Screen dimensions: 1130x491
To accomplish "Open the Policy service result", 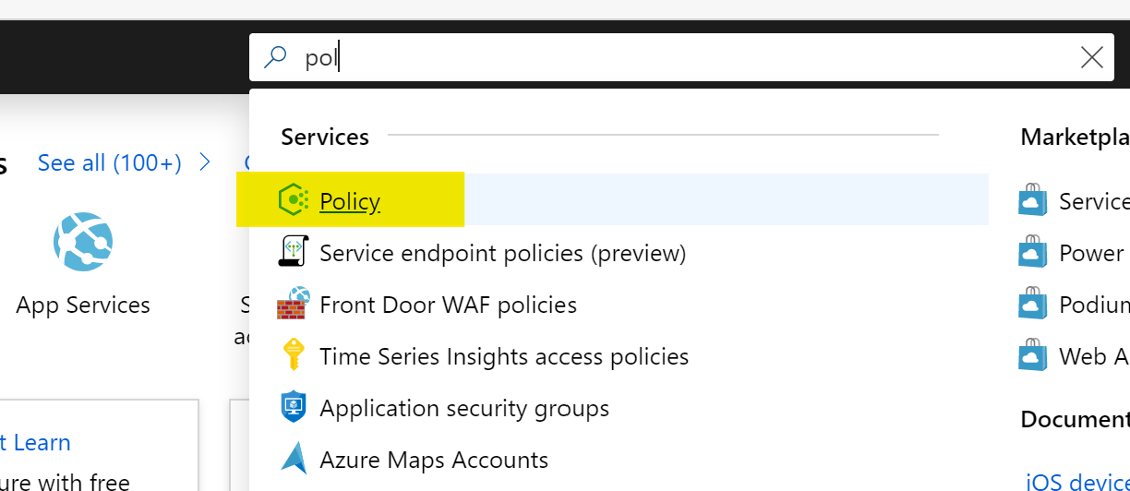I will pos(350,201).
